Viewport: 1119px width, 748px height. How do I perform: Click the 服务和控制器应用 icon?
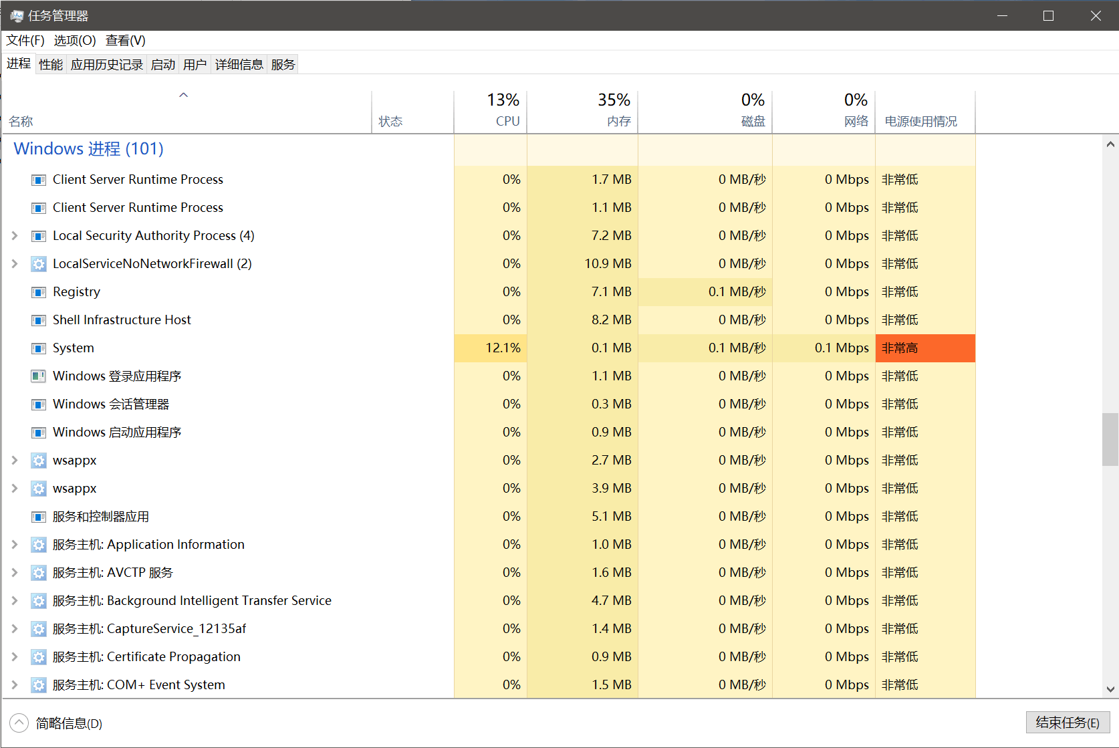click(x=39, y=517)
